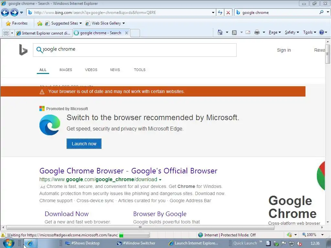Screen dimensions: 331x248
Task: Open Web Slice Gallery dropdown
Action: coord(105,23)
